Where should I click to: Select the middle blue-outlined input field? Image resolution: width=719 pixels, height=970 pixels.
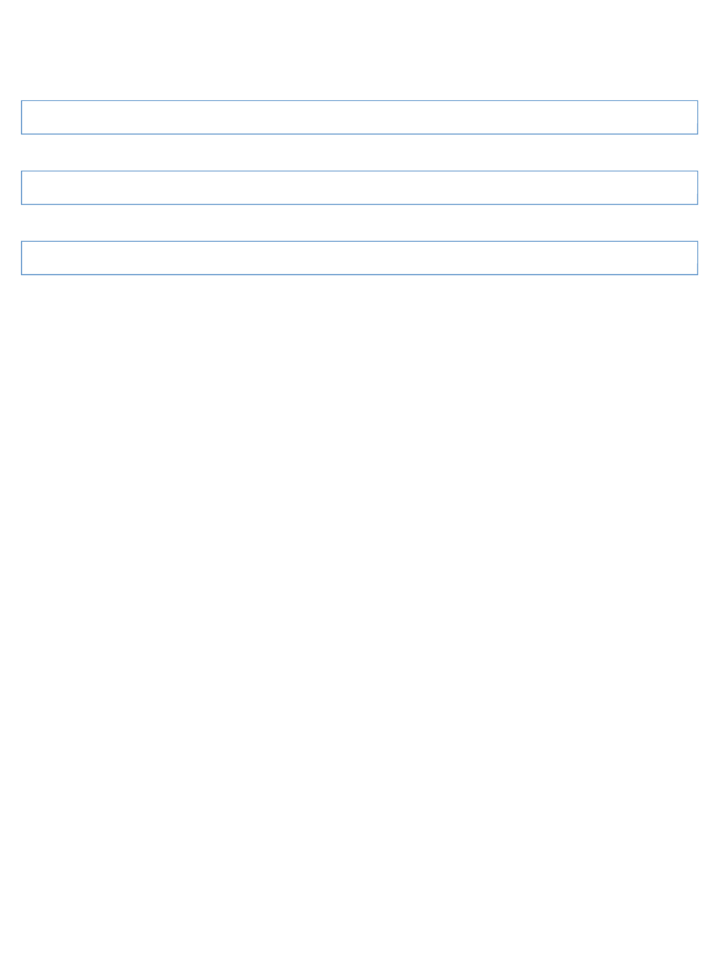click(359, 187)
